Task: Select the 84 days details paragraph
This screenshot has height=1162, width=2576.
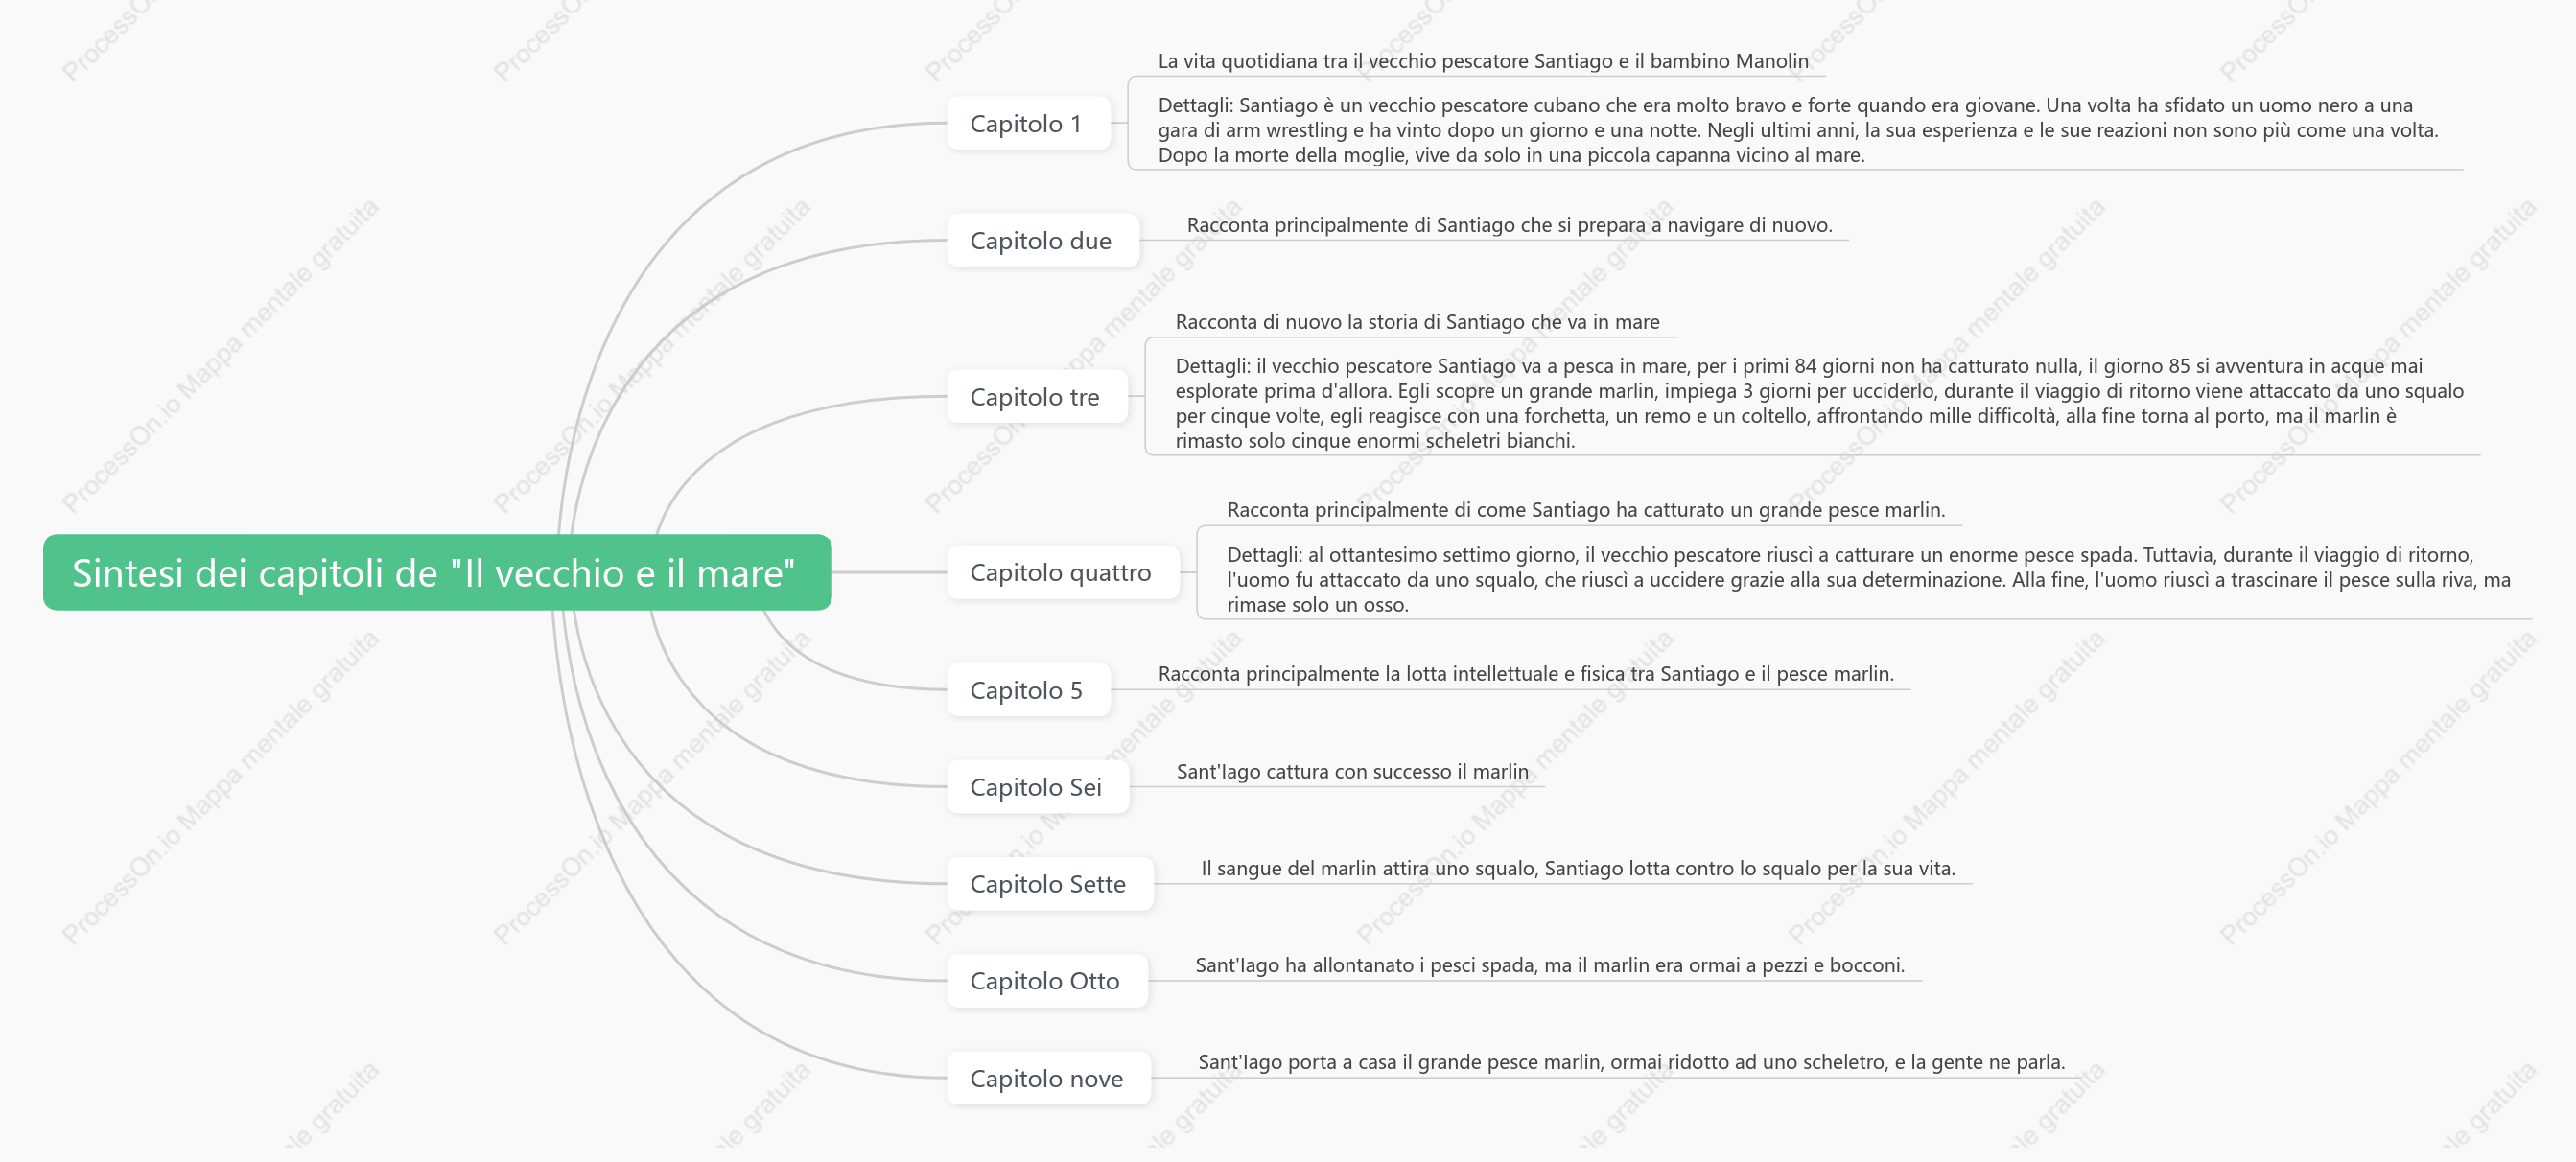Action: [1818, 403]
